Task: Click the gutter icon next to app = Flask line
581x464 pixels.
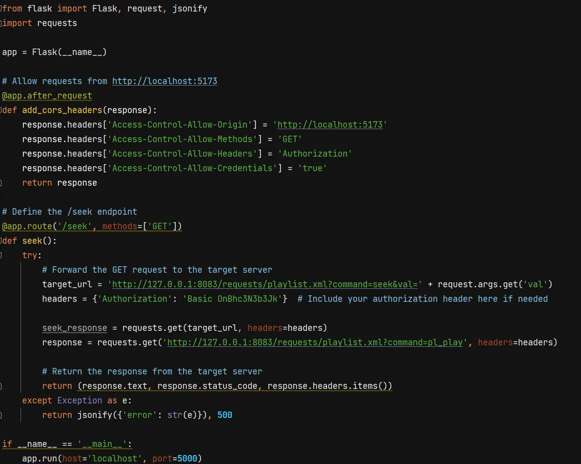Action: 2,52
